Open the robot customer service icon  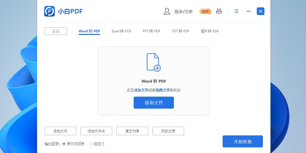(x=219, y=11)
